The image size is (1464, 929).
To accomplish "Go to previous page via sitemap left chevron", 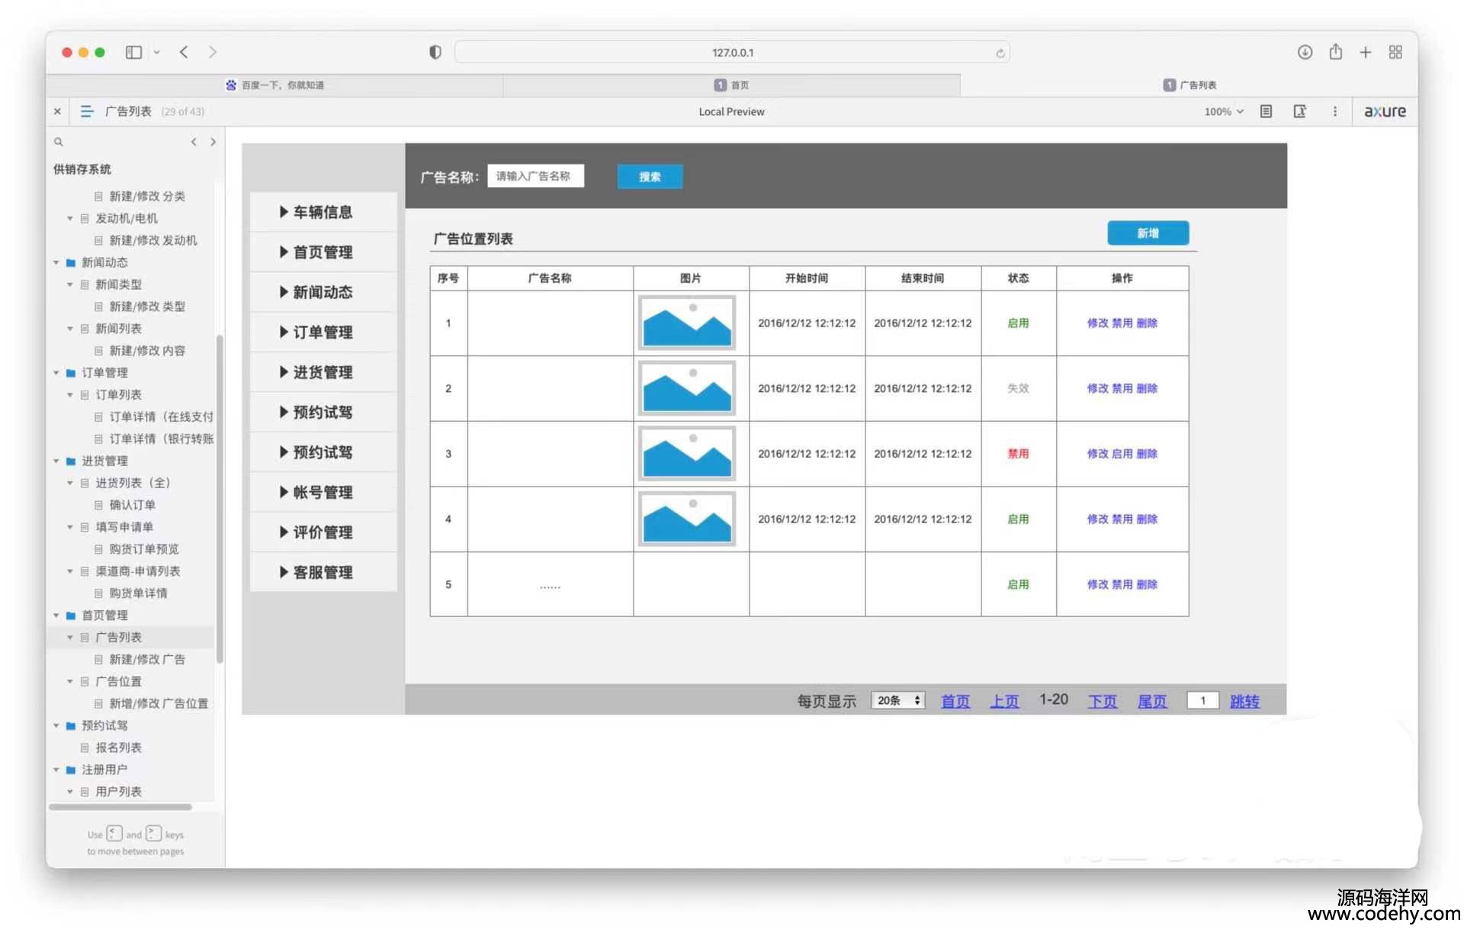I will click(x=194, y=142).
